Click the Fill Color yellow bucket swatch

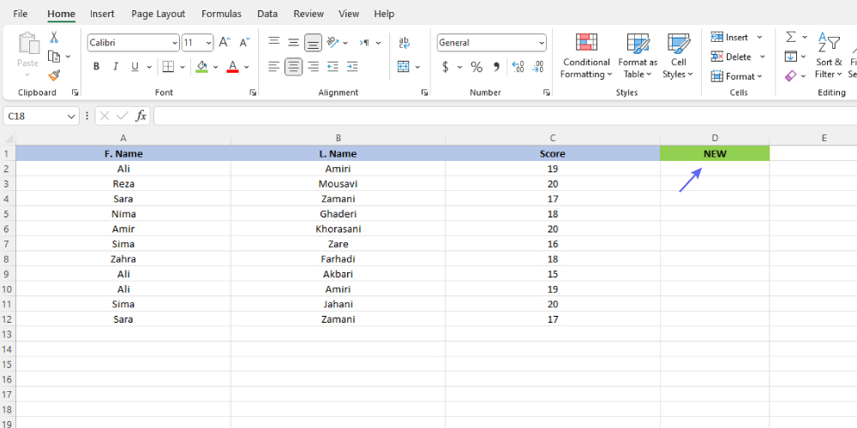201,67
